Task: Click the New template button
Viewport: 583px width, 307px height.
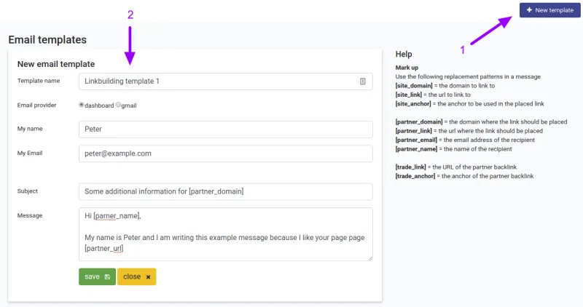Action: [x=550, y=10]
